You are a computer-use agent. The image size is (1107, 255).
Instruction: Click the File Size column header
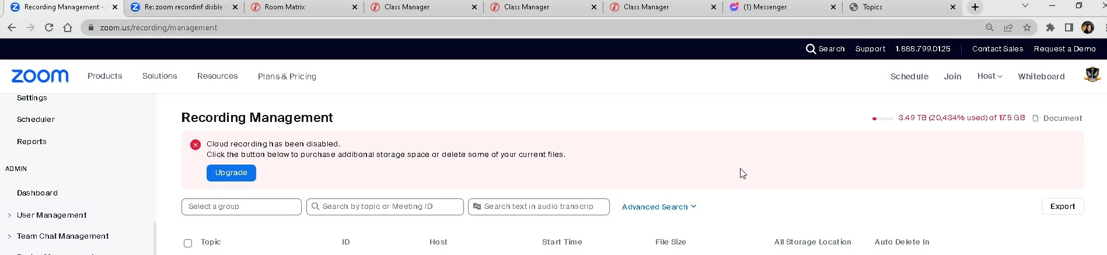[x=671, y=242]
